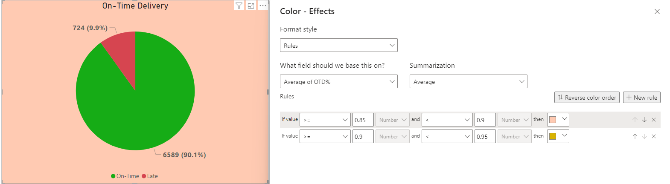Open the >= operator dropdown in second rule
The width and height of the screenshot is (670, 184).
[325, 136]
